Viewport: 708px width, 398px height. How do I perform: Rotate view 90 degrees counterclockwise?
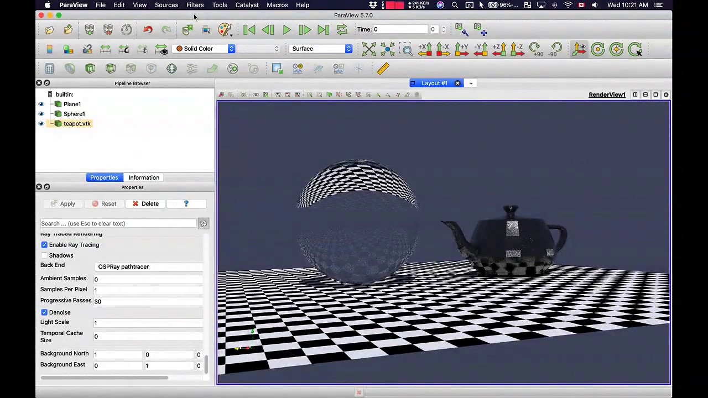556,49
